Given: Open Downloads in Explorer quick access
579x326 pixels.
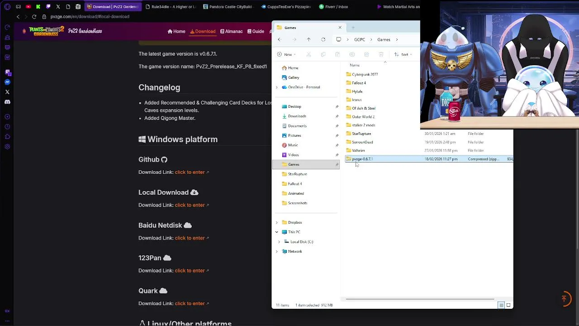Looking at the screenshot, I should click(297, 116).
